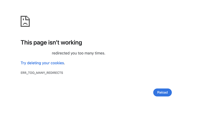Click the word 'cookies' in the link
Image resolution: width=203 pixels, height=129 pixels.
(57, 63)
